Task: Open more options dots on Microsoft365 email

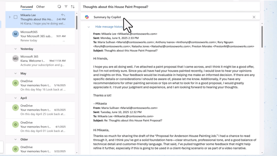Action: pyautogui.click(x=64, y=41)
